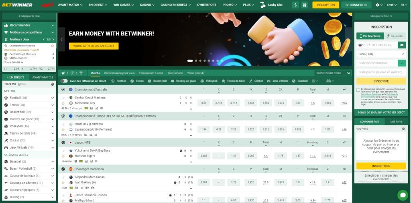Click the globe icon next to TOUS 798
The height and width of the screenshot is (203, 411).
tap(52, 84)
